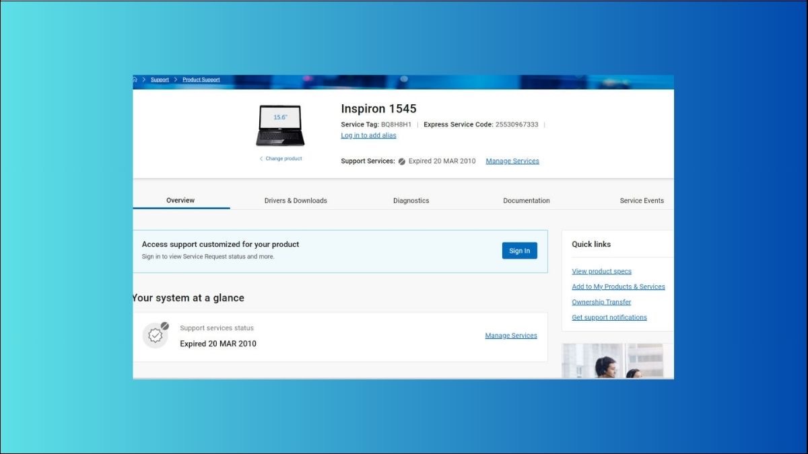Click the support services status badge icon
Screen dimensions: 808x454
(x=156, y=335)
